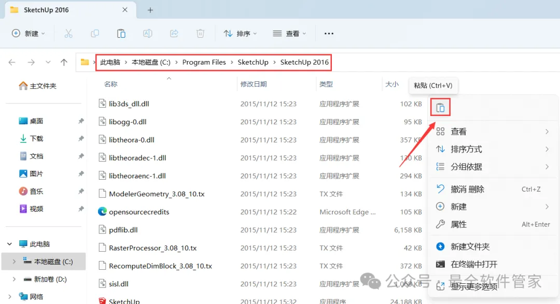Click SketchUp breadcrumb segment before SketchUp 2016
Image resolution: width=560 pixels, height=304 pixels.
coord(253,62)
